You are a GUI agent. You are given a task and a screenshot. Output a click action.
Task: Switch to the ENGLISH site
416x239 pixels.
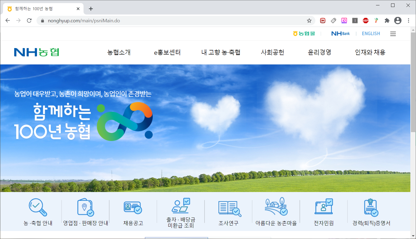[371, 34]
